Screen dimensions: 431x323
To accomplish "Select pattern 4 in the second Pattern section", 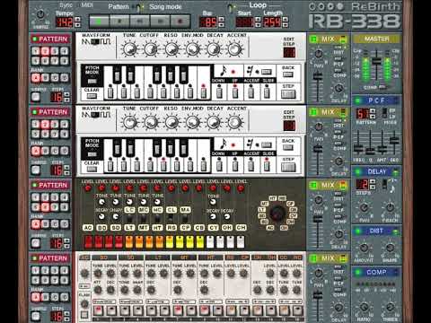I will (65, 124).
